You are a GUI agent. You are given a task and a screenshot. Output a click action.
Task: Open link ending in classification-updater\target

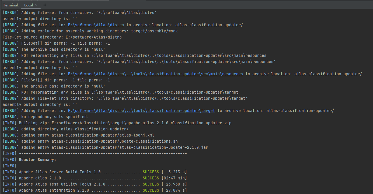142,111
